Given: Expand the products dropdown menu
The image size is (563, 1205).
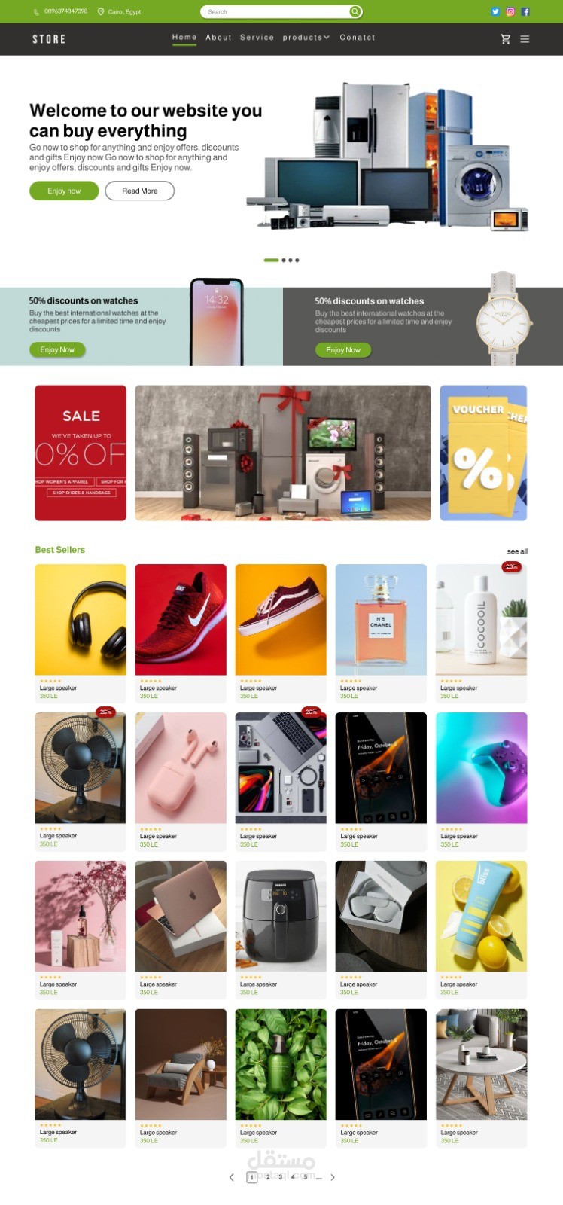Looking at the screenshot, I should point(306,38).
